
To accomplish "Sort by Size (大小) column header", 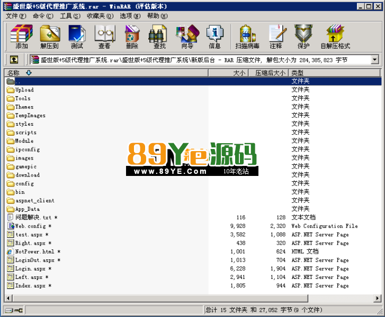I will 229,73.
